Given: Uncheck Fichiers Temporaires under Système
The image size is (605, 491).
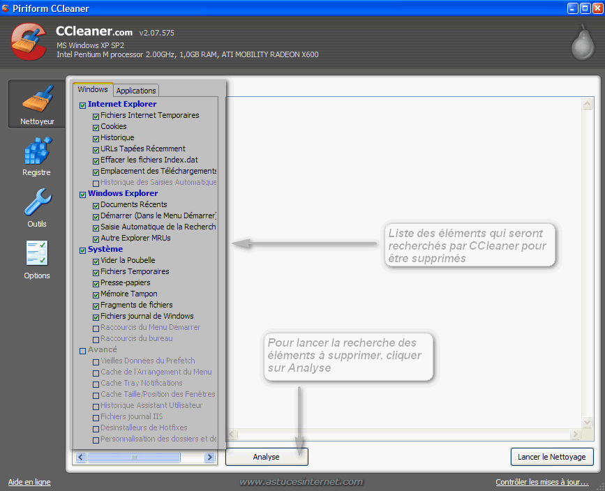Looking at the screenshot, I should click(x=96, y=273).
